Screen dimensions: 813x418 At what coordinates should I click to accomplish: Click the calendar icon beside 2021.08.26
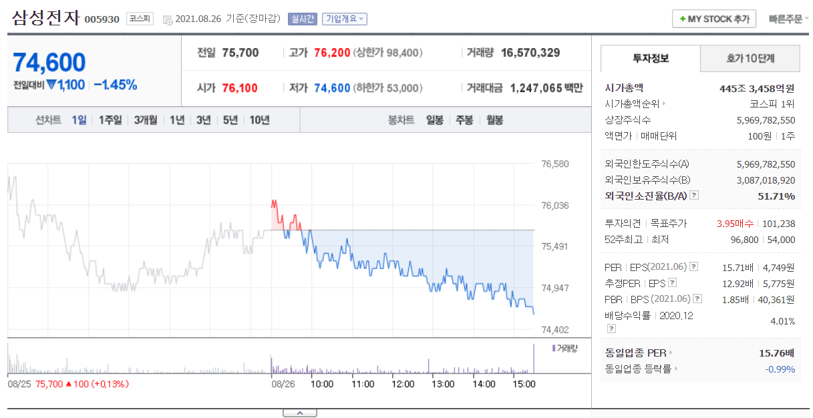[167, 19]
